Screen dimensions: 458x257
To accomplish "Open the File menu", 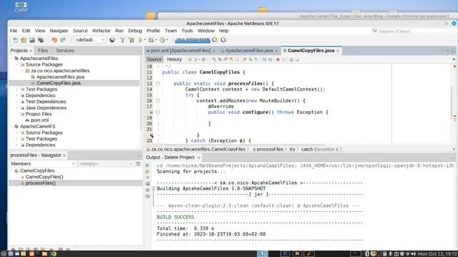I will [x=14, y=31].
